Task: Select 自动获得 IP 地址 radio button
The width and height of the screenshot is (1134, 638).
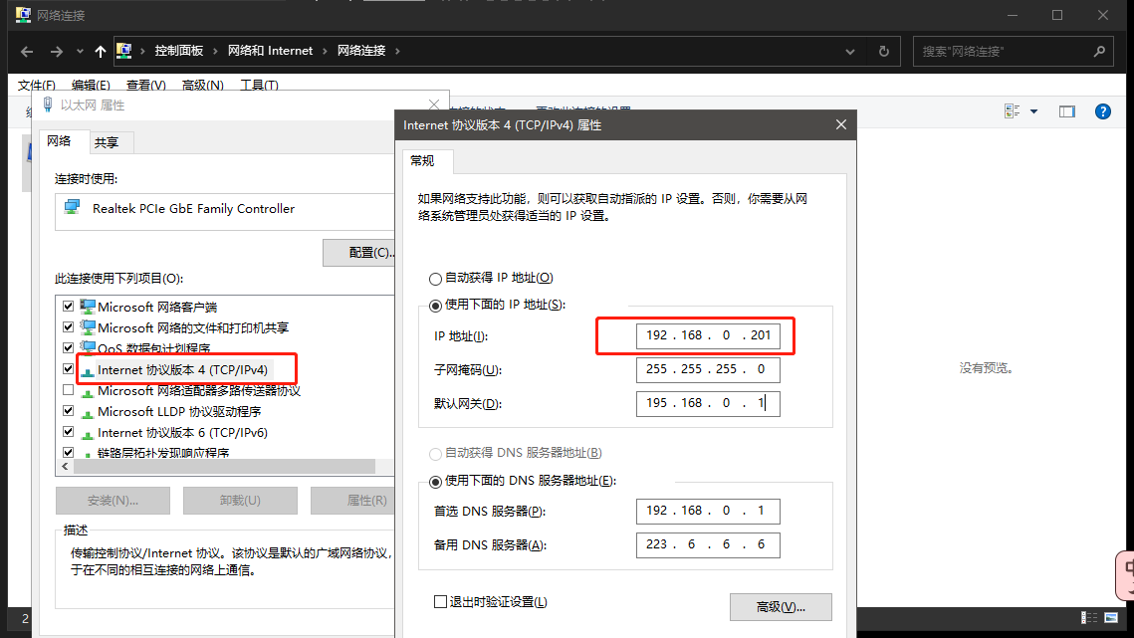Action: (x=435, y=279)
